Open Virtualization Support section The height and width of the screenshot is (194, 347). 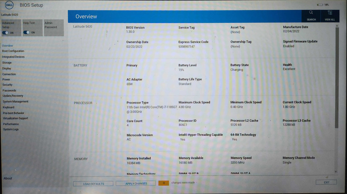point(16,118)
